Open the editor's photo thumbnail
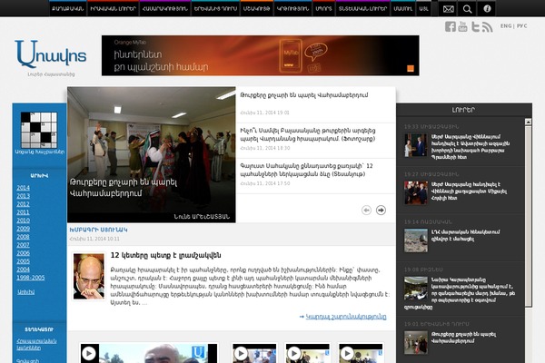This screenshot has height=363, width=545. 89,276
